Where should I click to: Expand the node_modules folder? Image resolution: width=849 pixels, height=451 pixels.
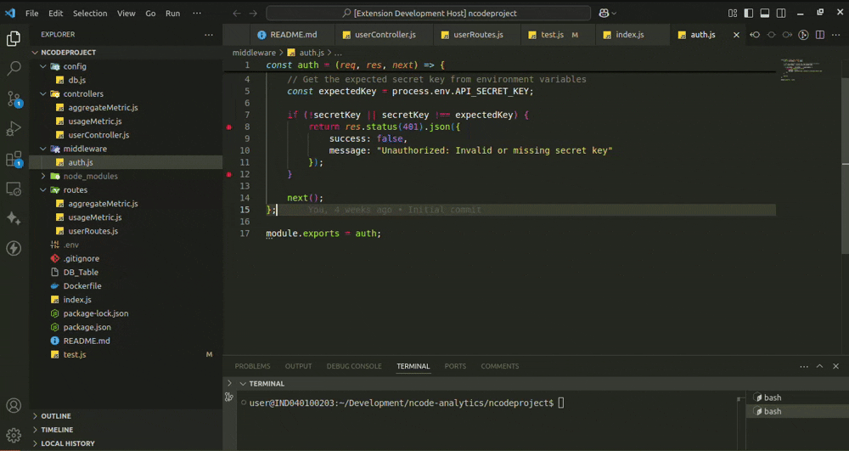(42, 176)
